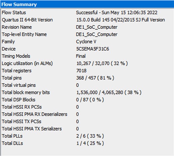Select 'Total HSSI PMA TX Serializers' label
The height and width of the screenshot is (156, 174).
32,129
